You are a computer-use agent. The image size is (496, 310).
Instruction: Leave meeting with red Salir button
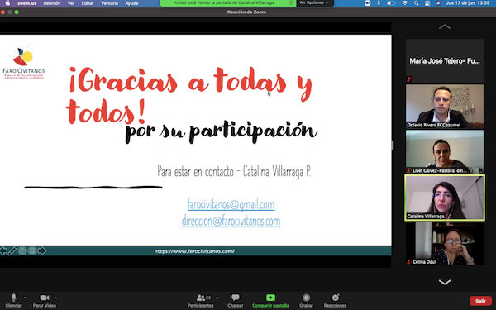pos(480,301)
